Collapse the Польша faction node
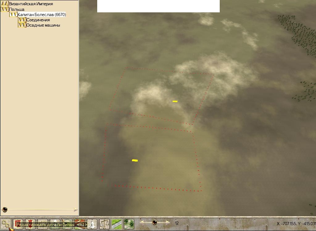The width and height of the screenshot is (316, 231). click(5, 9)
